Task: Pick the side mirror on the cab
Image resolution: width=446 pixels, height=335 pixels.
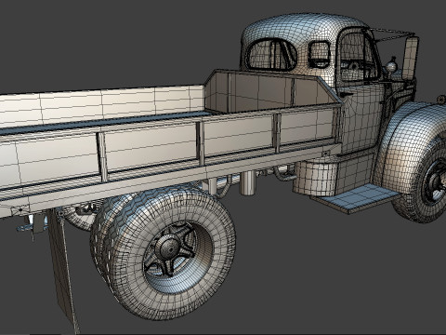Action: (x=410, y=59)
